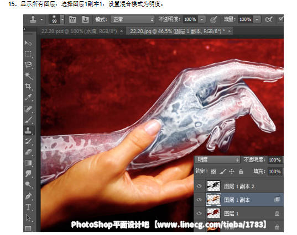Select the Pen tool
Image resolution: width=297 pixels, height=235 pixels.
click(x=28, y=196)
